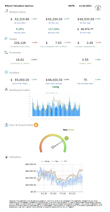Click the Economic section icon
This screenshot has width=110, height=212.
[6, 52]
